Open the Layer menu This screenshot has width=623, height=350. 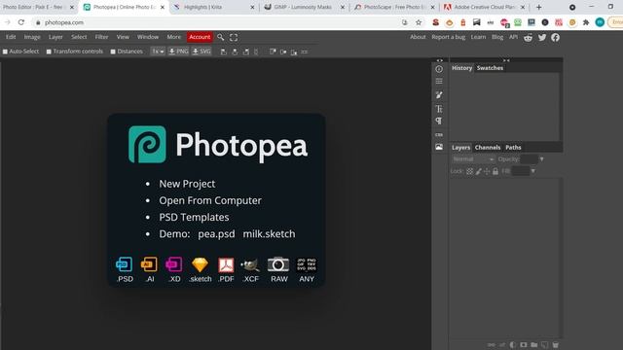55,37
